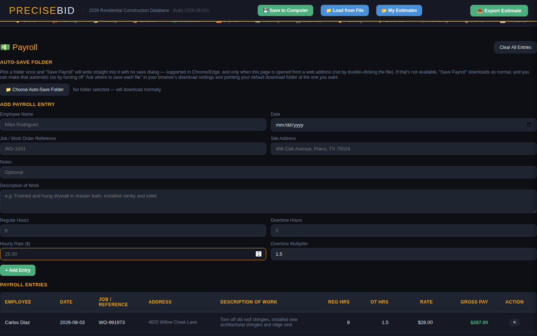The image size is (537, 336).
Task: Click the Gross Pay column header
Action: (x=474, y=302)
